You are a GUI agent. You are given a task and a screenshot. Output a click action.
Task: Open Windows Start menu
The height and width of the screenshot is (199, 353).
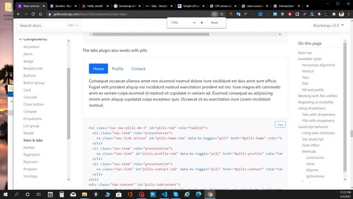(x=5, y=194)
